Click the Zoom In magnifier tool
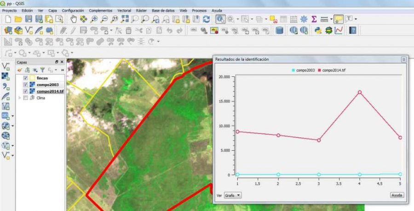Screen dimensions: 414x211 point(94,19)
